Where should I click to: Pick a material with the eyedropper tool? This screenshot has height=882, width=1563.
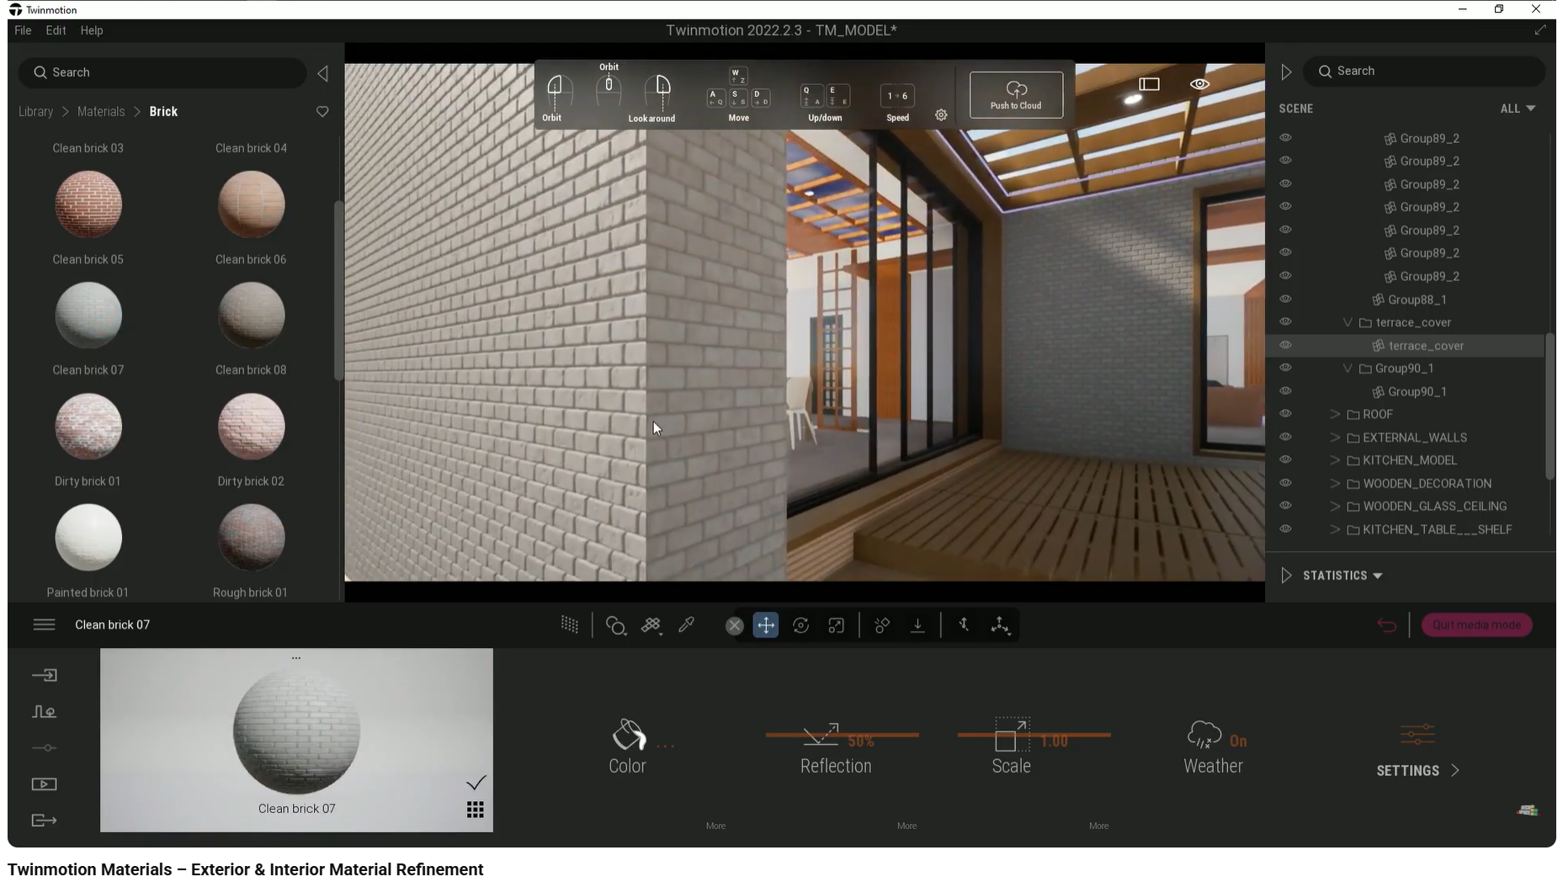(x=686, y=625)
